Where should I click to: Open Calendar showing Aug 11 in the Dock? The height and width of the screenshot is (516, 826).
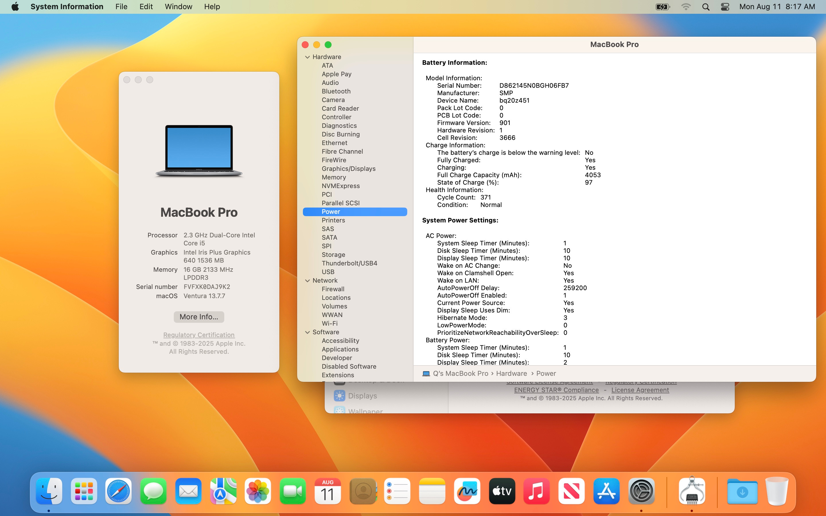[328, 491]
